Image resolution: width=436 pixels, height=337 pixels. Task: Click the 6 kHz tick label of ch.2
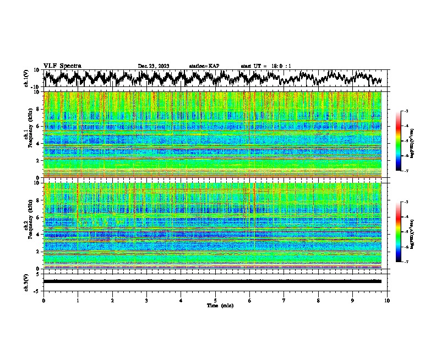point(39,218)
